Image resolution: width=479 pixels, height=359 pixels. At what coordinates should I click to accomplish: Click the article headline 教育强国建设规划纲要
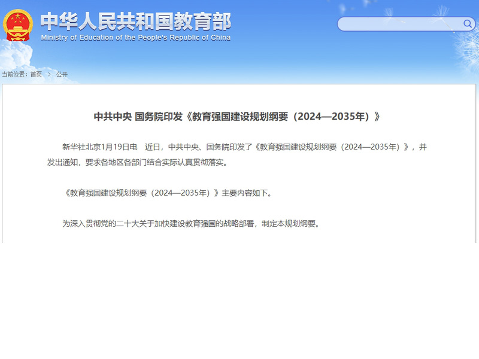point(237,116)
